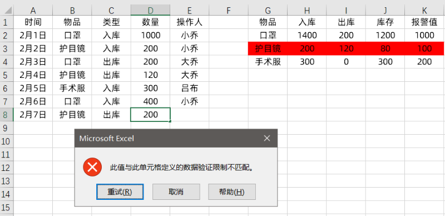Screen dimensions: 445x216
Task: Select the 物品 header cell in column G
Action: [x=268, y=22]
